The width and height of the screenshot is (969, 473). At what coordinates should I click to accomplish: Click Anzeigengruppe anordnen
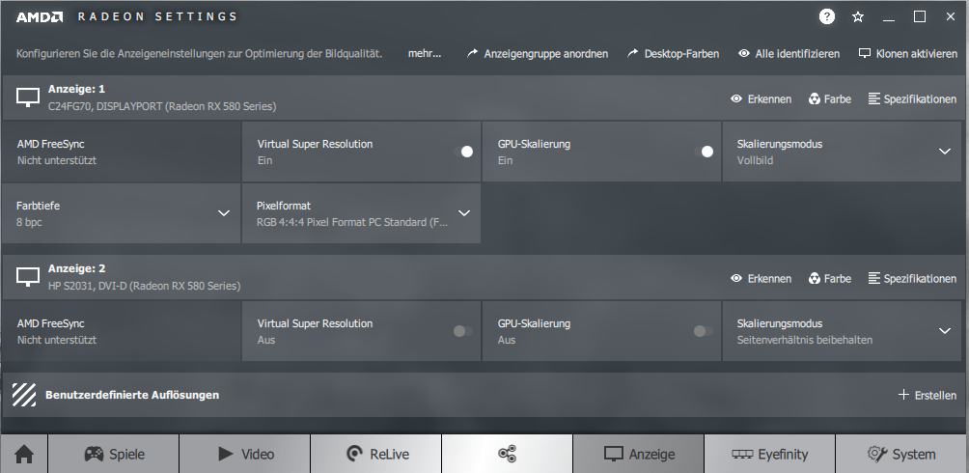click(538, 54)
